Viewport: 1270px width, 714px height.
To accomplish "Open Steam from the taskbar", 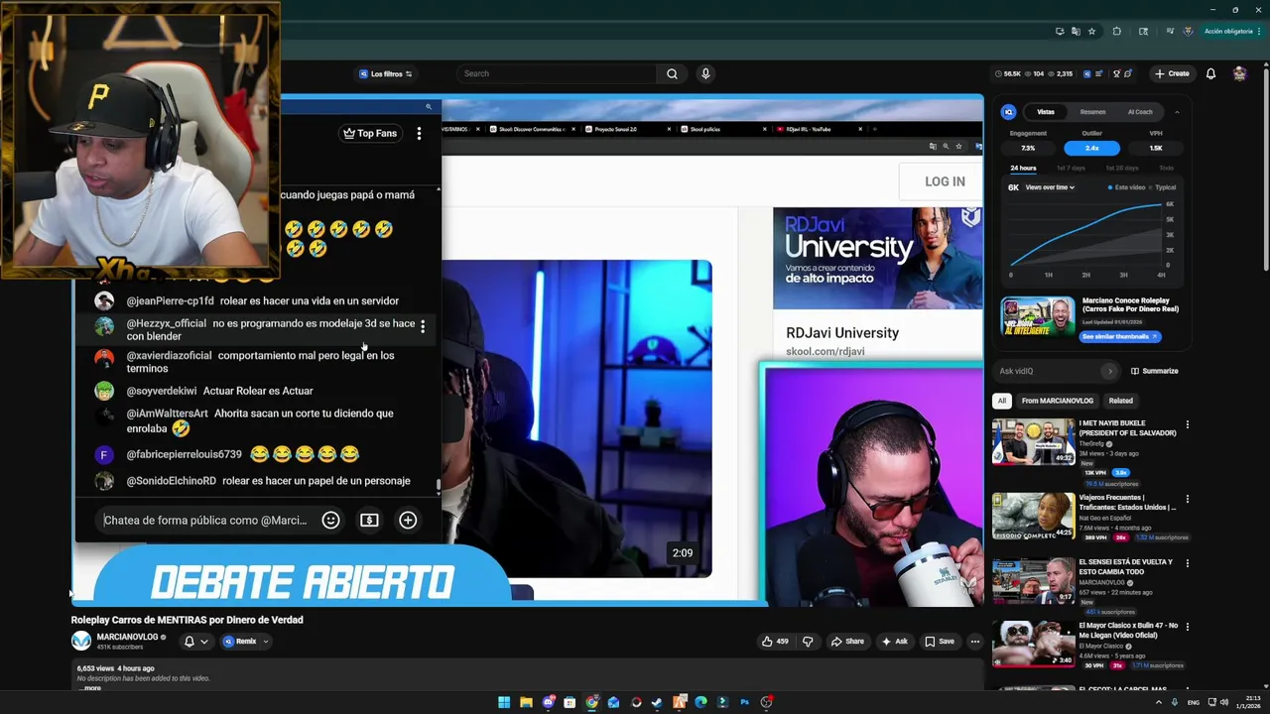I will (x=657, y=702).
